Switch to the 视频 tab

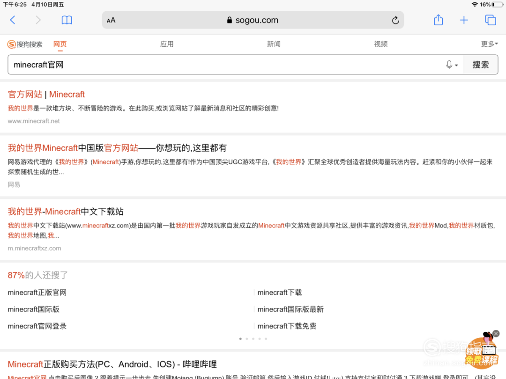381,44
